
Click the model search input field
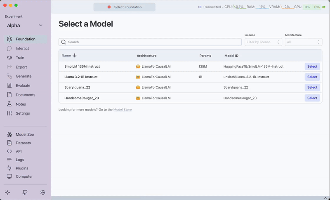coord(150,42)
